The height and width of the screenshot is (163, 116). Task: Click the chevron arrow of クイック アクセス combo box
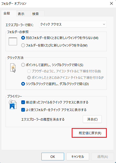(104, 24)
